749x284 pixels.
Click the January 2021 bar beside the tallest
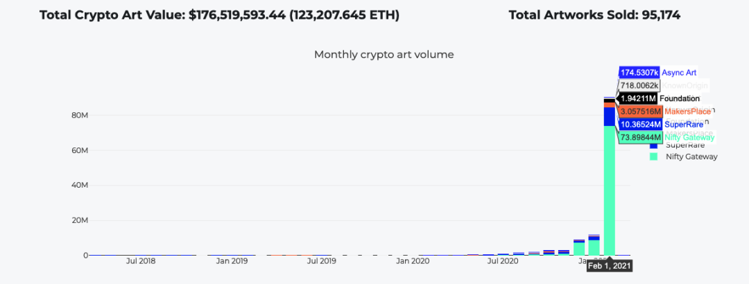point(594,247)
